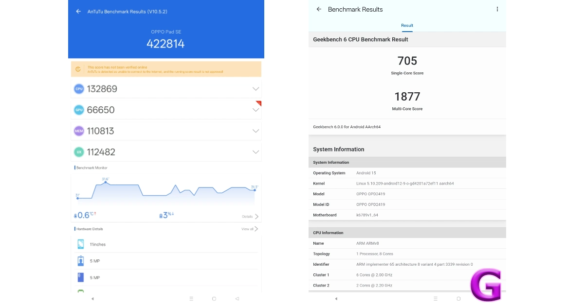Click the Geekbench 6 CPU Benchmark Result heading
This screenshot has width=584, height=305.
tap(361, 39)
